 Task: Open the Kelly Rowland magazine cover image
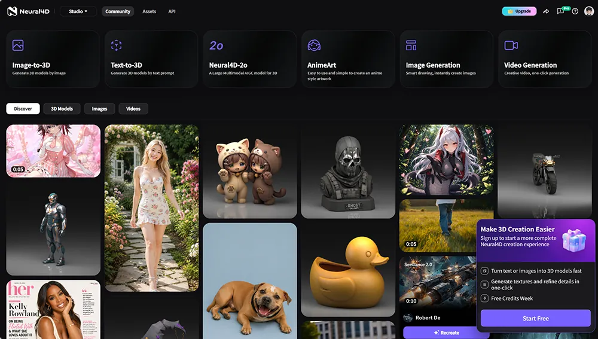point(53,309)
